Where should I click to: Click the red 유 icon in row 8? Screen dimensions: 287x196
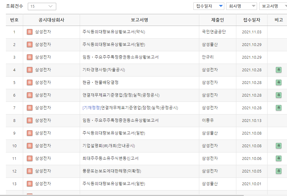click(x=29, y=120)
